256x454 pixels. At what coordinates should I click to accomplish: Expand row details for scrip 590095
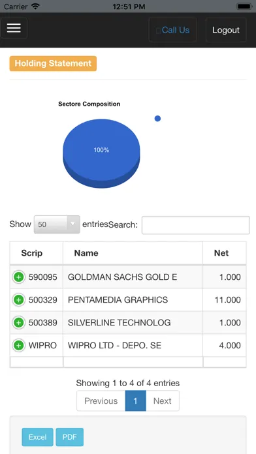(x=18, y=277)
